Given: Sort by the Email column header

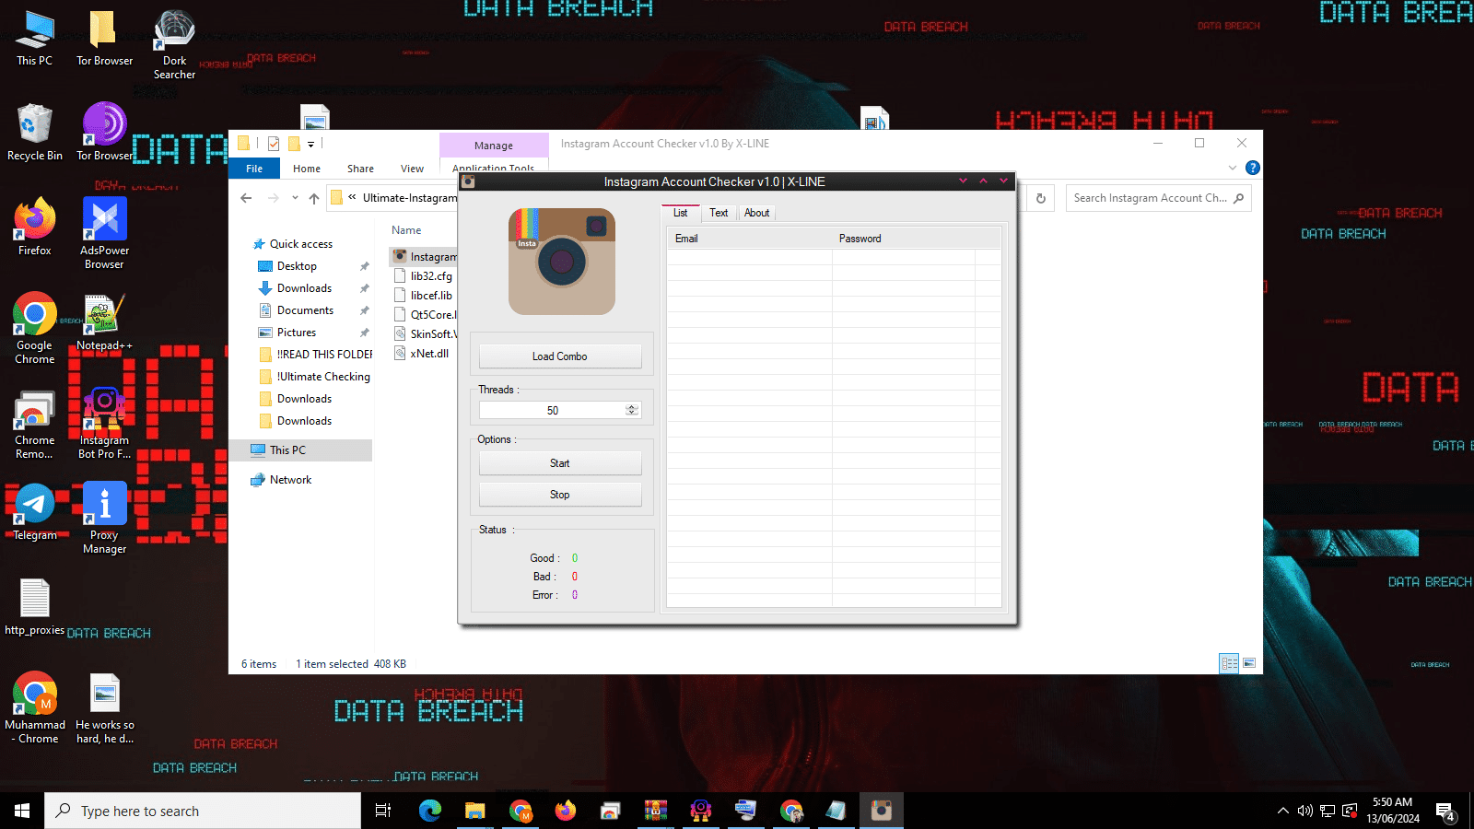Looking at the screenshot, I should coord(749,239).
